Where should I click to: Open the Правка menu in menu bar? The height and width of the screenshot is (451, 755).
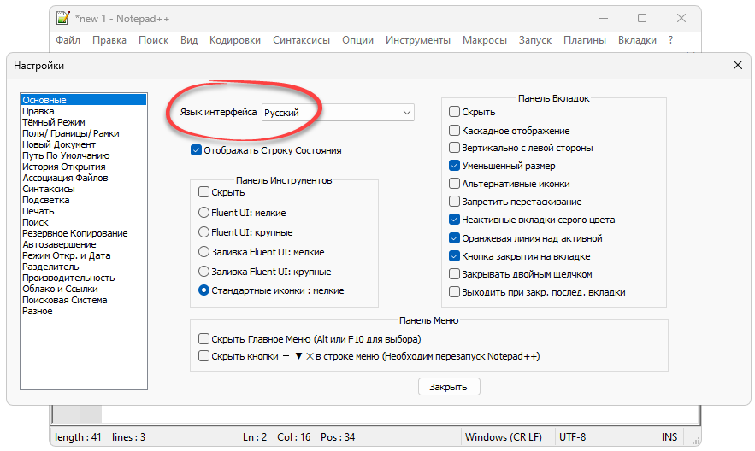click(109, 40)
